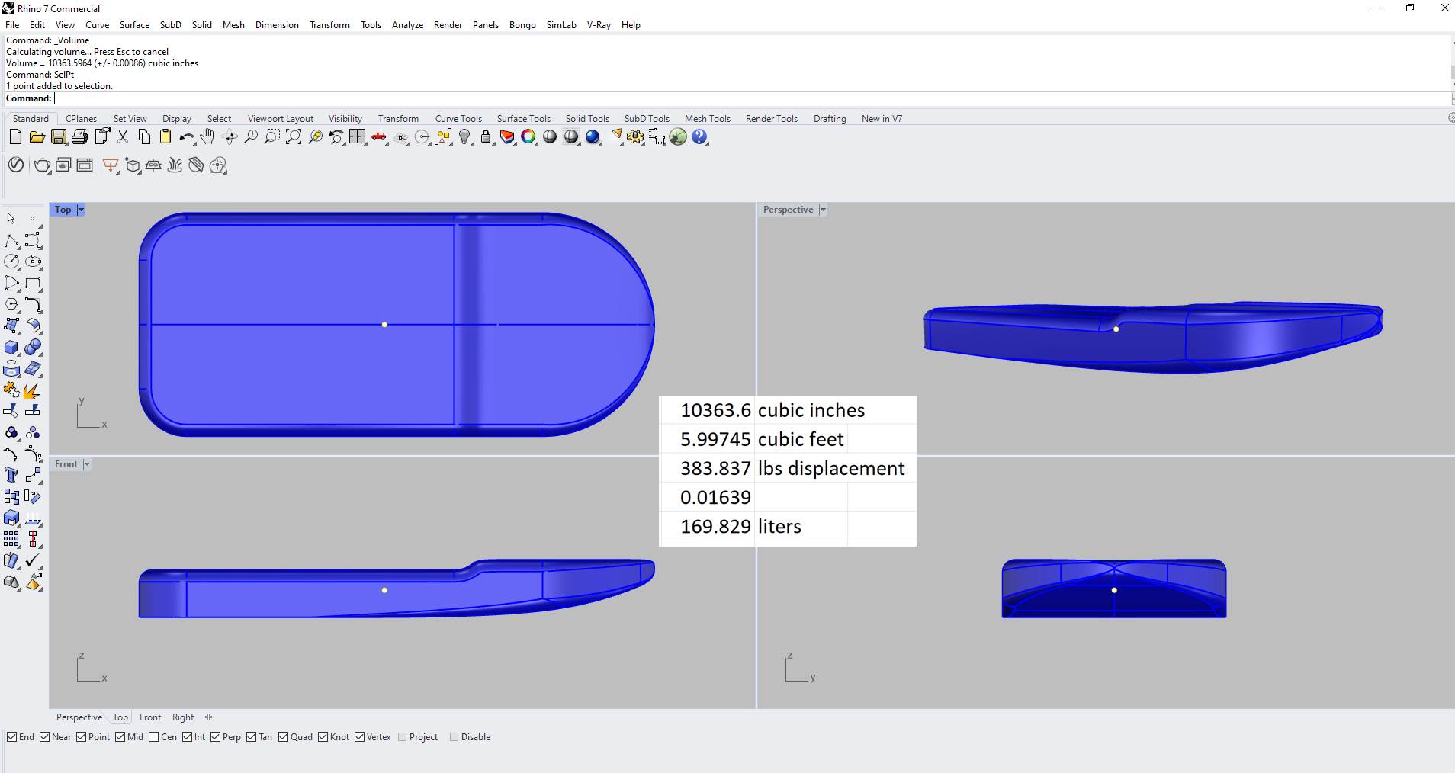Viewport: 1455px width, 773px height.
Task: Open the Front viewport dropdown arrow
Action: [x=87, y=464]
